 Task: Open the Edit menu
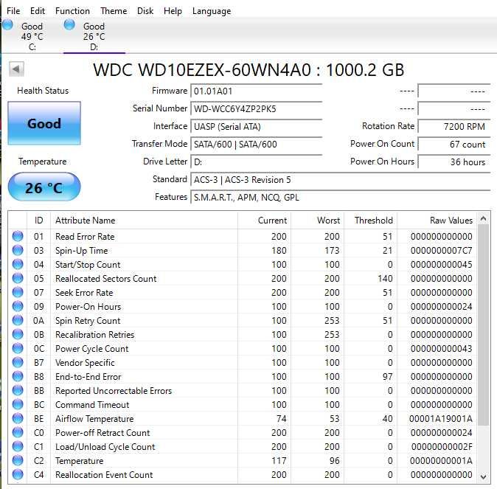[38, 11]
